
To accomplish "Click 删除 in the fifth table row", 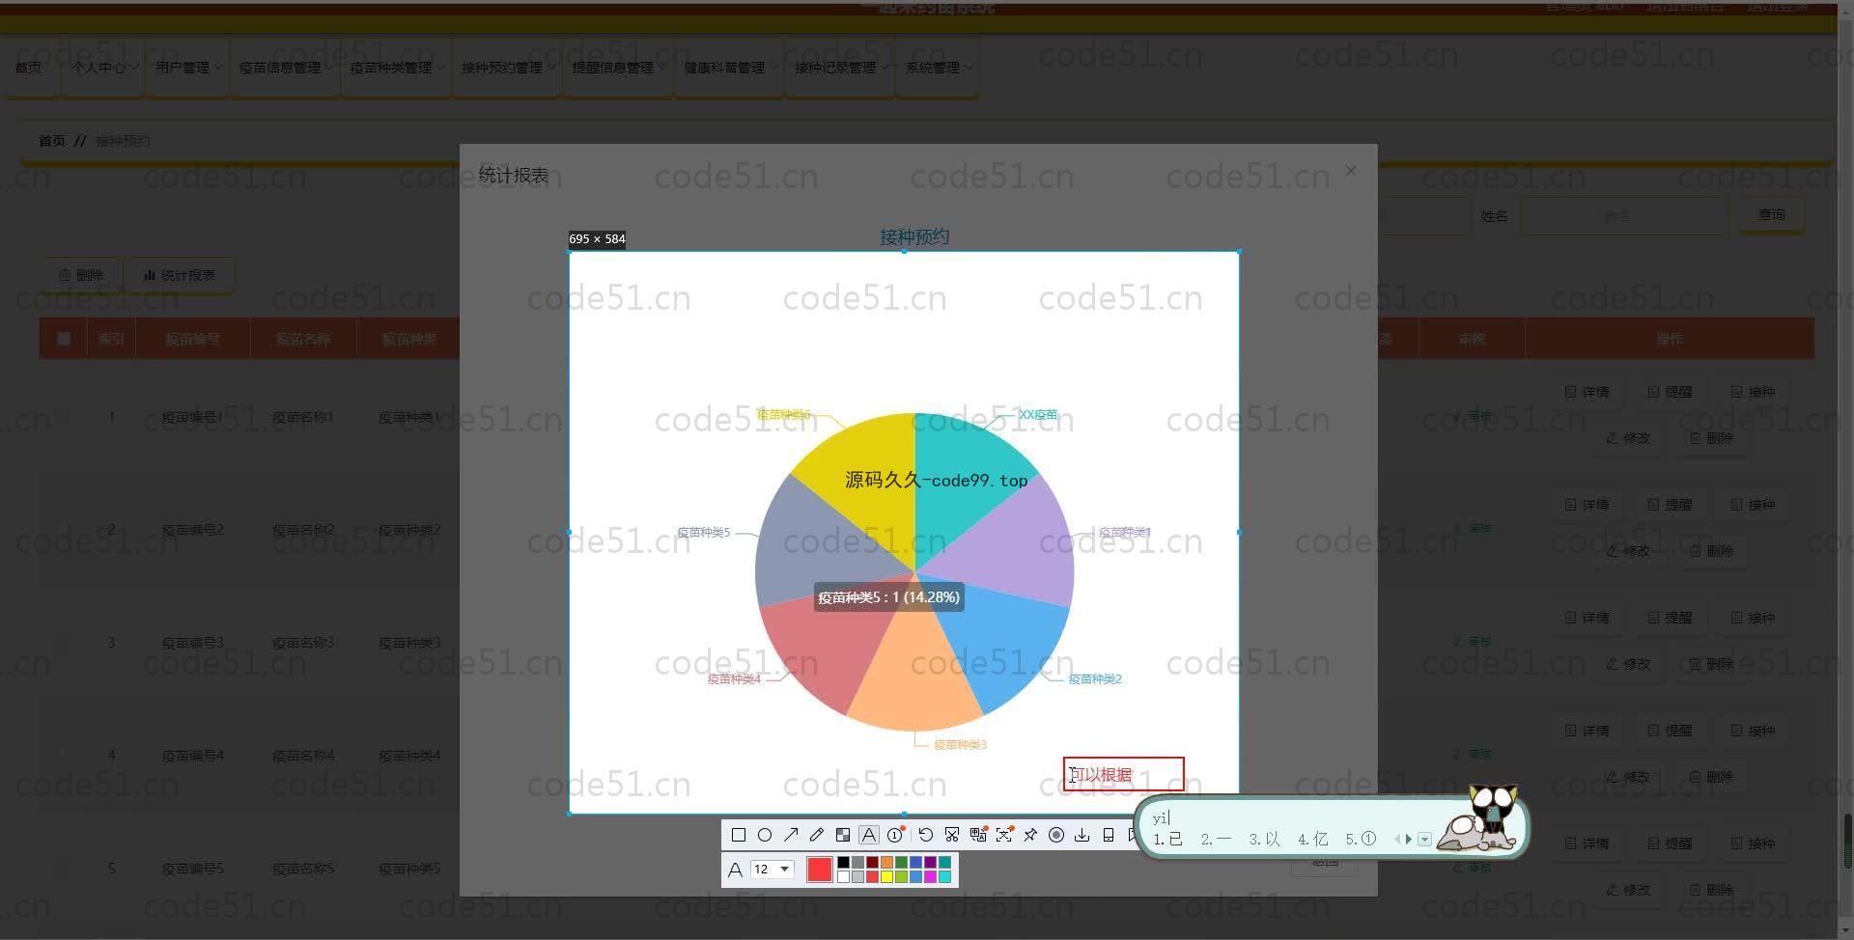I will 1711,890.
